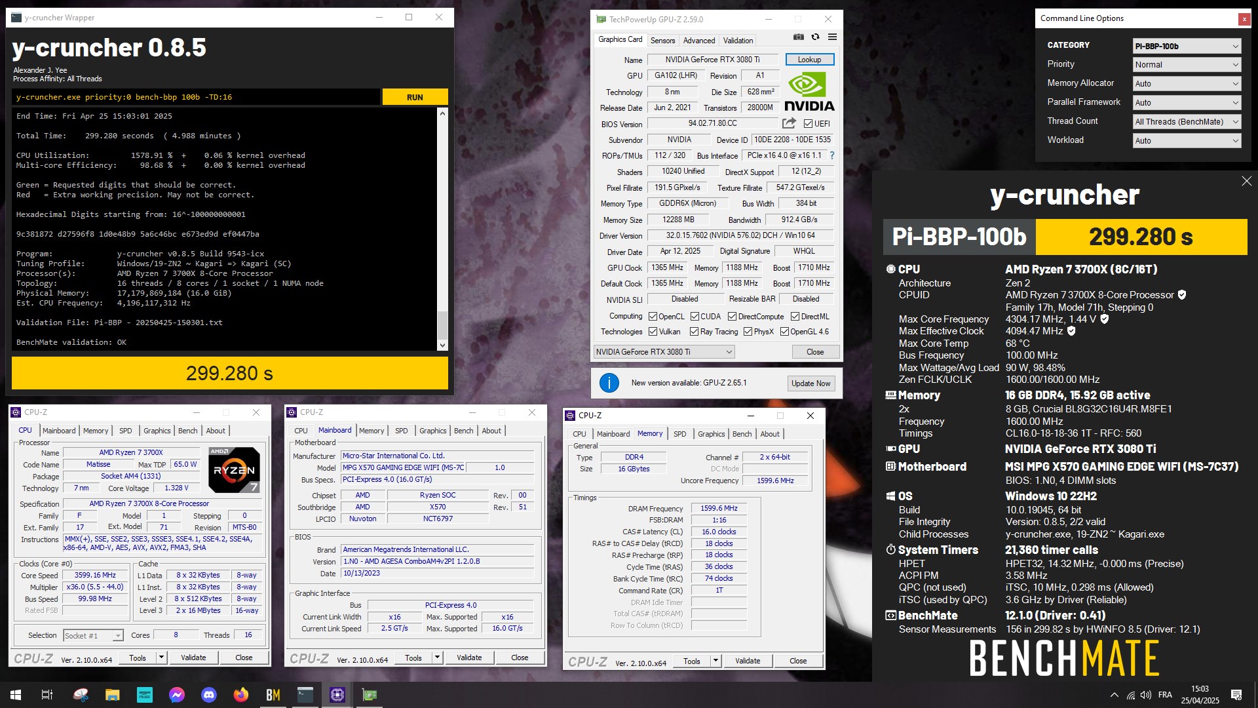Open the Memory Allocator dropdown
This screenshot has width=1258, height=708.
(1187, 84)
